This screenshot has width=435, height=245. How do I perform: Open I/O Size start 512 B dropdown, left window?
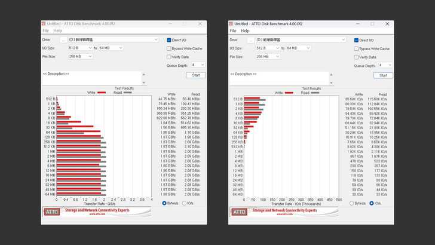[x=80, y=48]
